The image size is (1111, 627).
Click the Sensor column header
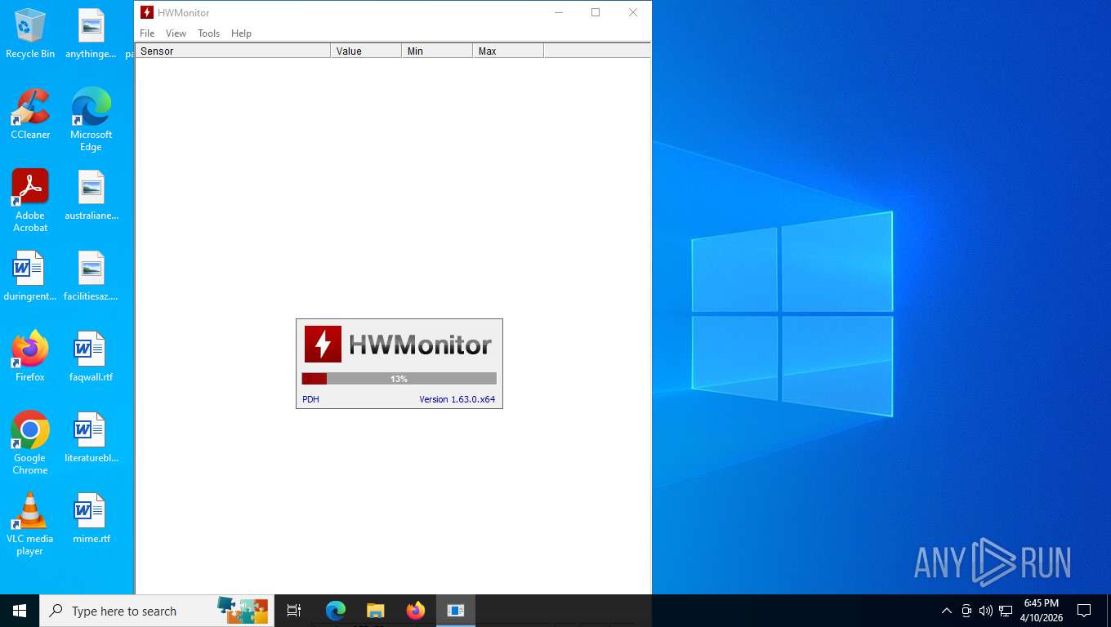[233, 51]
